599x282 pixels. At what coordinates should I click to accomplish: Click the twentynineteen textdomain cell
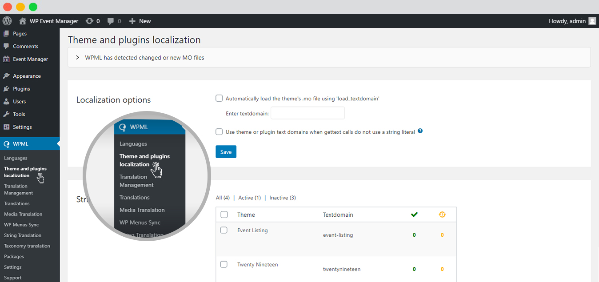[342, 269]
